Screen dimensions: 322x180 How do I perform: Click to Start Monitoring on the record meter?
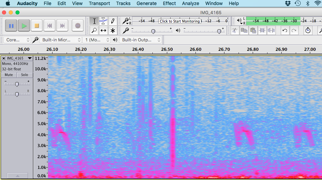point(180,21)
